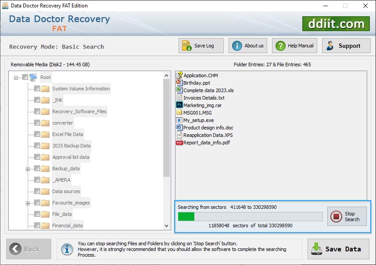Click the Support button
Screen dimensions: 376x265
pyautogui.click(x=346, y=45)
